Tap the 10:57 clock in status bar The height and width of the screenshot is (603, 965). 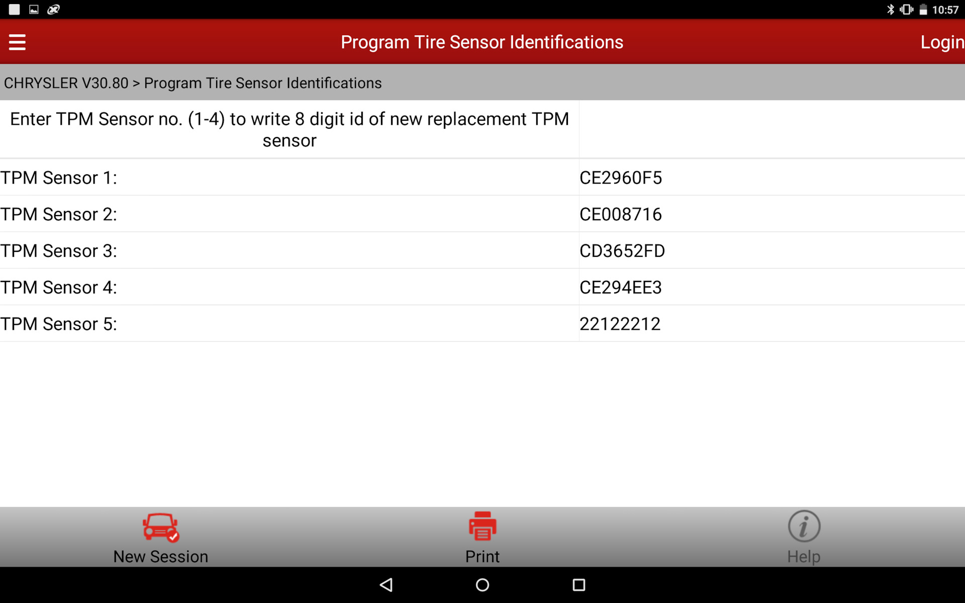945,10
